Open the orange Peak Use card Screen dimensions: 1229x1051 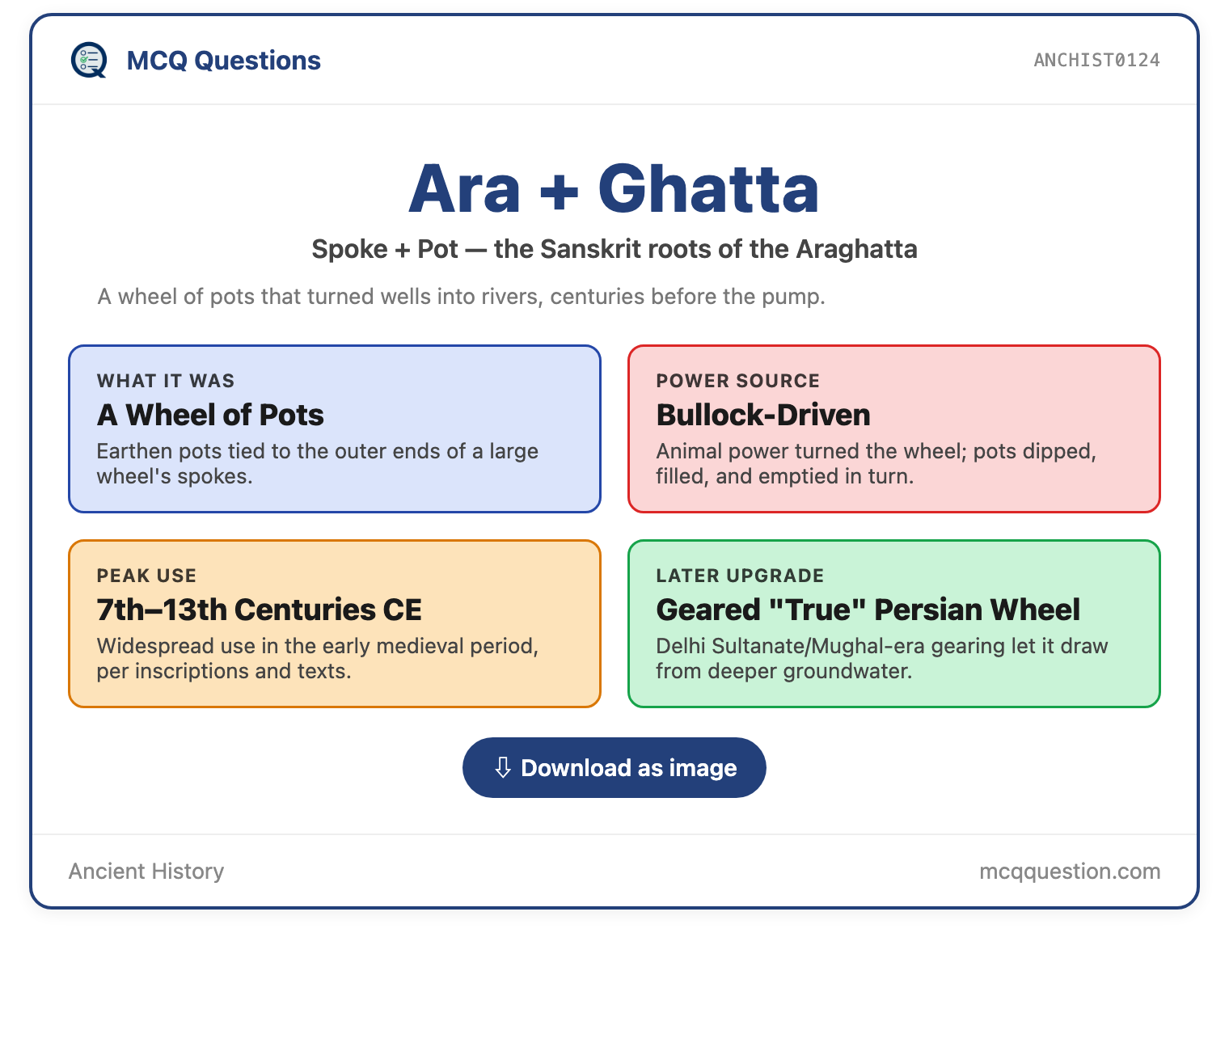click(x=335, y=623)
